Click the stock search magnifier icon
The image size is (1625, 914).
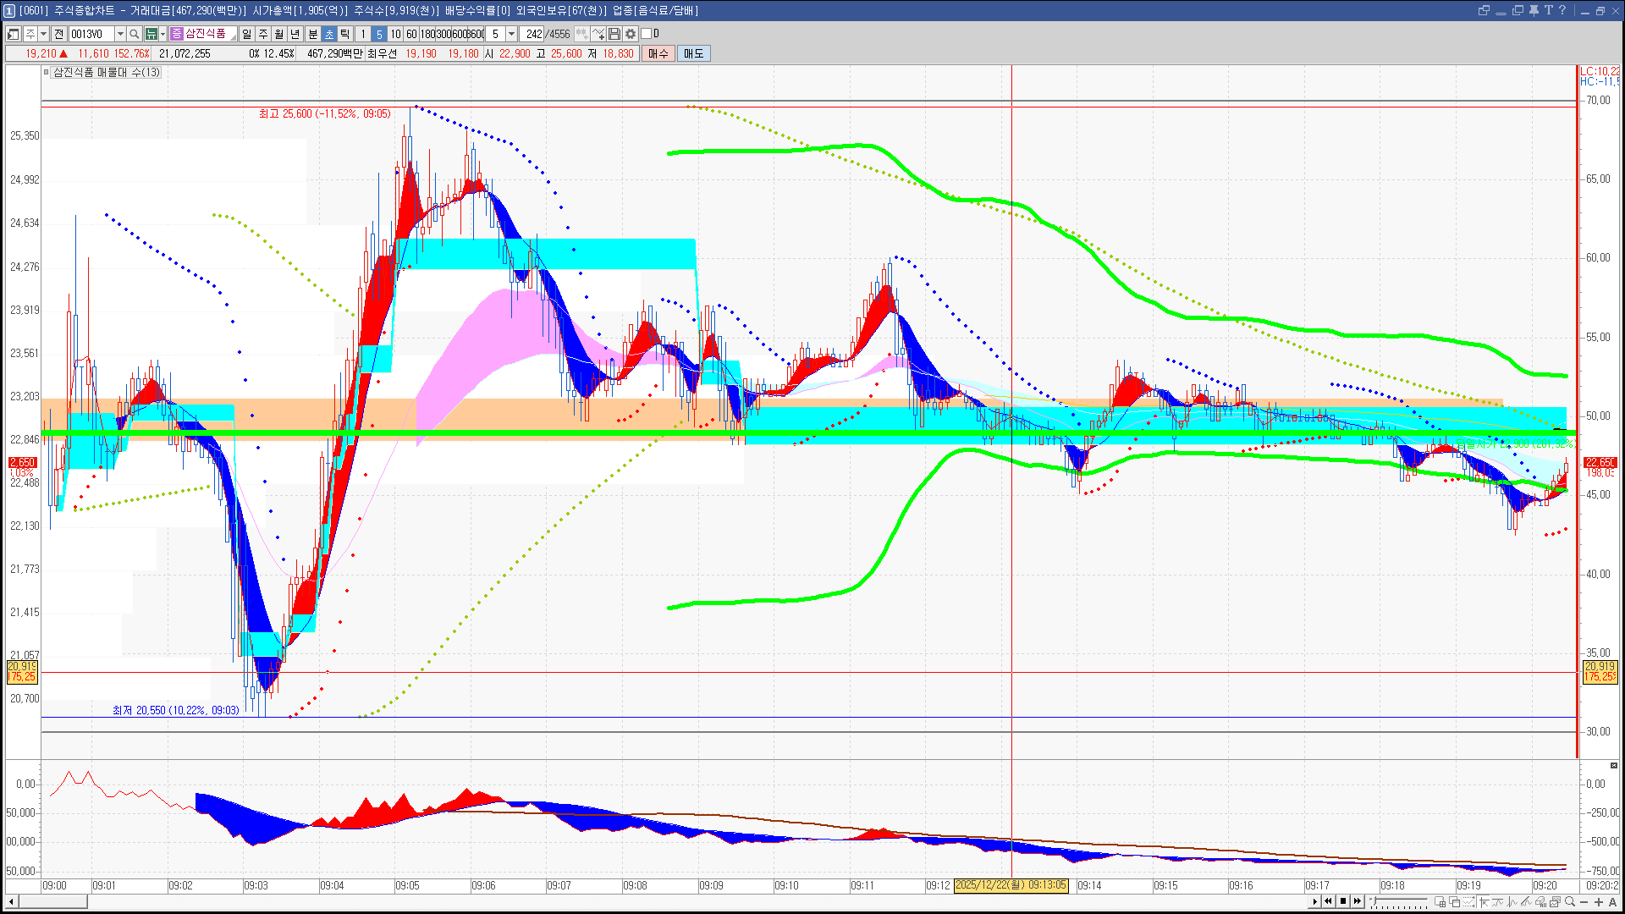click(134, 34)
